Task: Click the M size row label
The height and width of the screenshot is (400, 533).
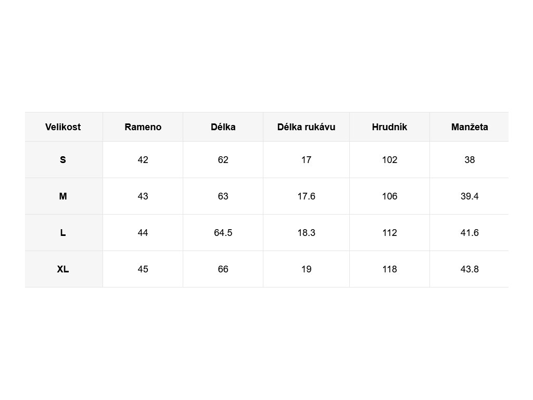Action: (63, 196)
